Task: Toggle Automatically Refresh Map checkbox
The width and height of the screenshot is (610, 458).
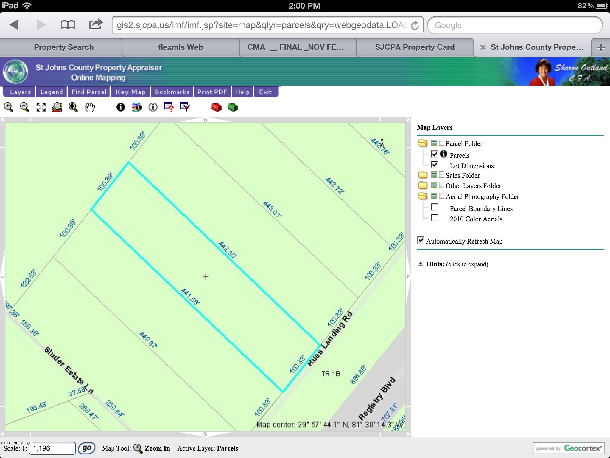Action: (x=421, y=240)
